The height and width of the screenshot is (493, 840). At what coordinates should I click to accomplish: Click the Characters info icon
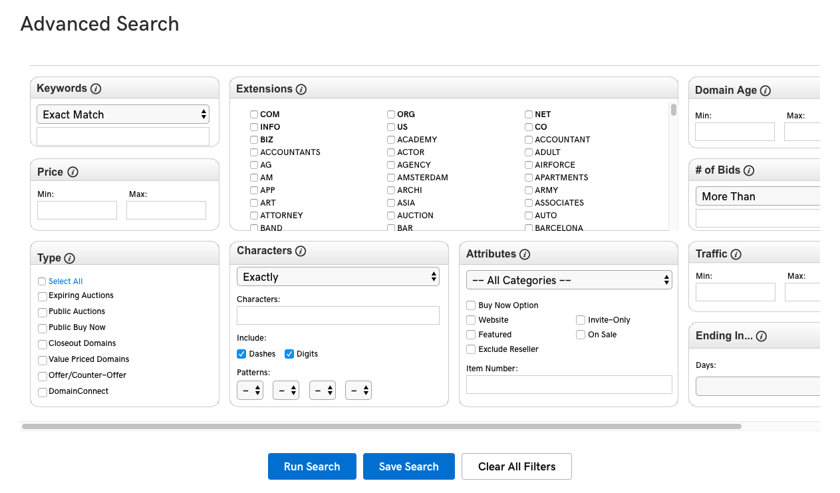[x=301, y=251]
